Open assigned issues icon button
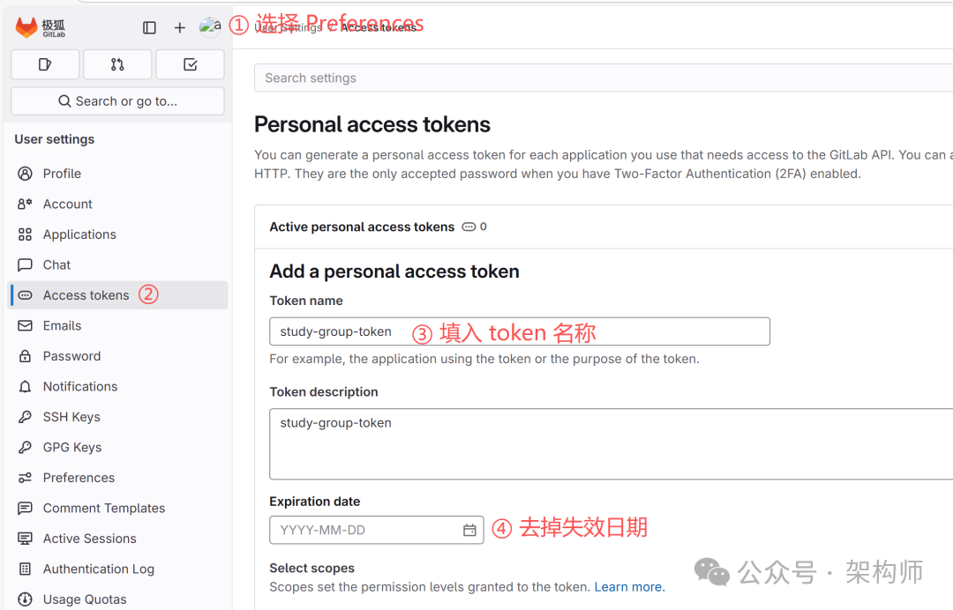 45,64
